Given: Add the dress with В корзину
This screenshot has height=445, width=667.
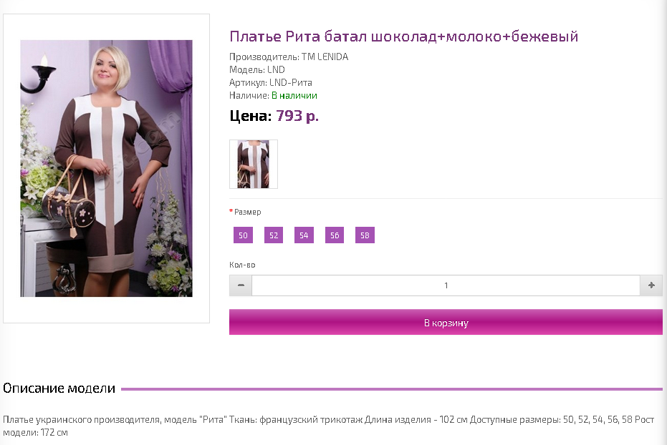Looking at the screenshot, I should 446,322.
